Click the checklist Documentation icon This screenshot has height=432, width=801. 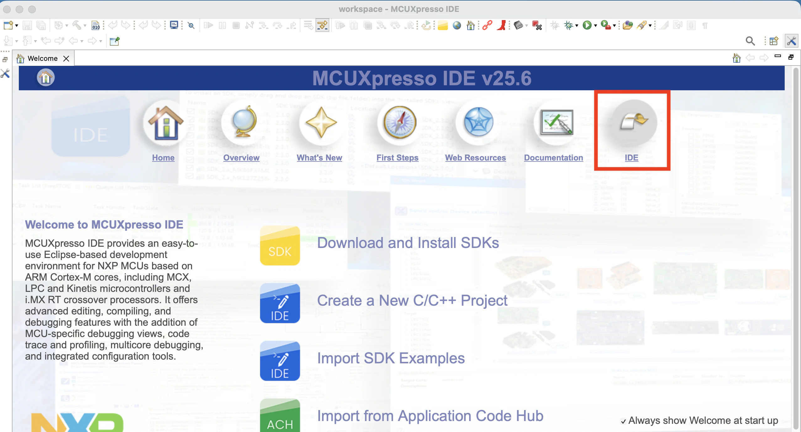tap(556, 122)
